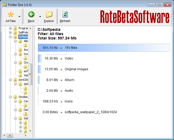
Task: Click the Total Size: 597.24 Mb text
Action: point(57,38)
